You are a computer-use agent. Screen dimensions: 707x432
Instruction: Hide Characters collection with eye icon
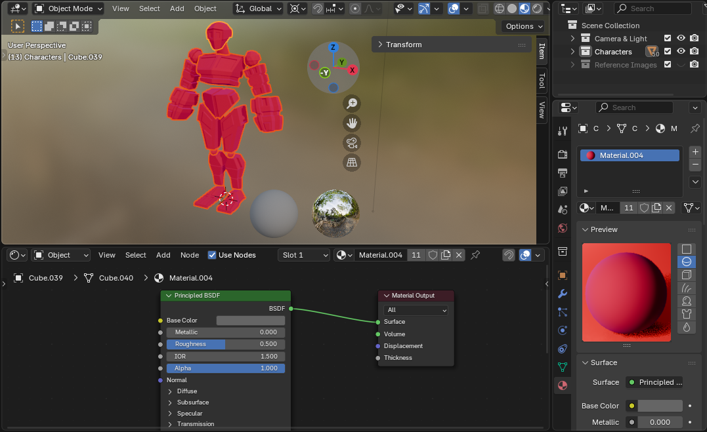click(x=681, y=51)
